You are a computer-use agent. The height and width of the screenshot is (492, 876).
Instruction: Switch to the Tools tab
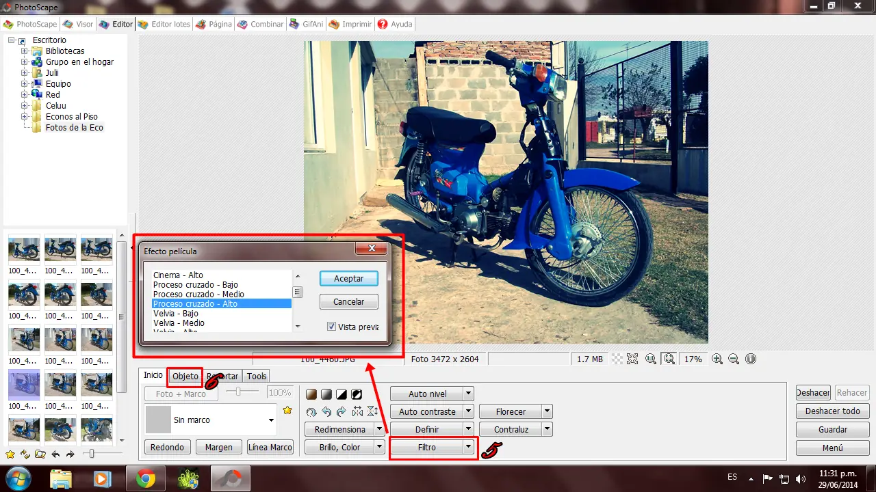click(x=257, y=376)
